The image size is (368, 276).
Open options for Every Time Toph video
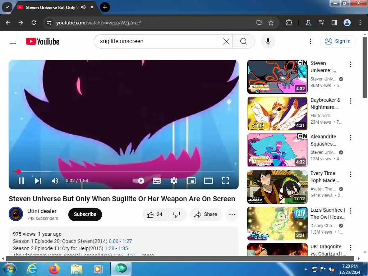click(x=350, y=174)
